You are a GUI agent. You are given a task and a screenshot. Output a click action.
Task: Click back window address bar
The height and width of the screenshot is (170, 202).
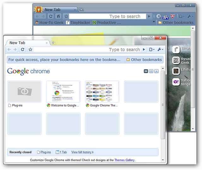click(x=108, y=16)
